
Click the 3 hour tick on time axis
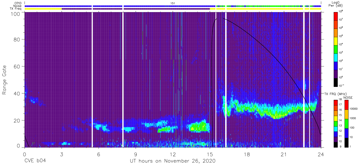[61, 154]
